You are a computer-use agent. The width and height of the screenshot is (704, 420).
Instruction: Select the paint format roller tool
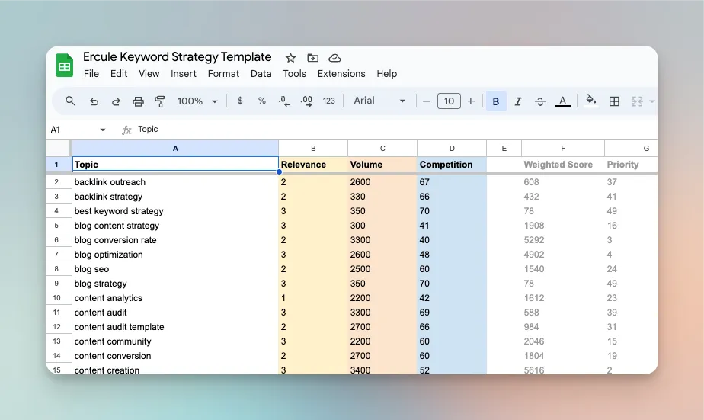pyautogui.click(x=160, y=101)
